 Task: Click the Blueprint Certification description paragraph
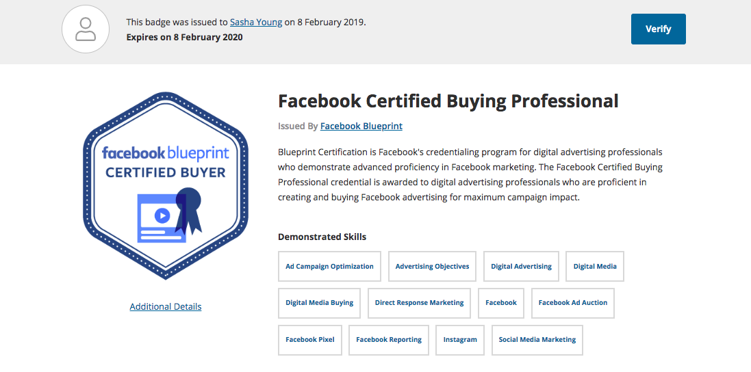[x=470, y=174]
